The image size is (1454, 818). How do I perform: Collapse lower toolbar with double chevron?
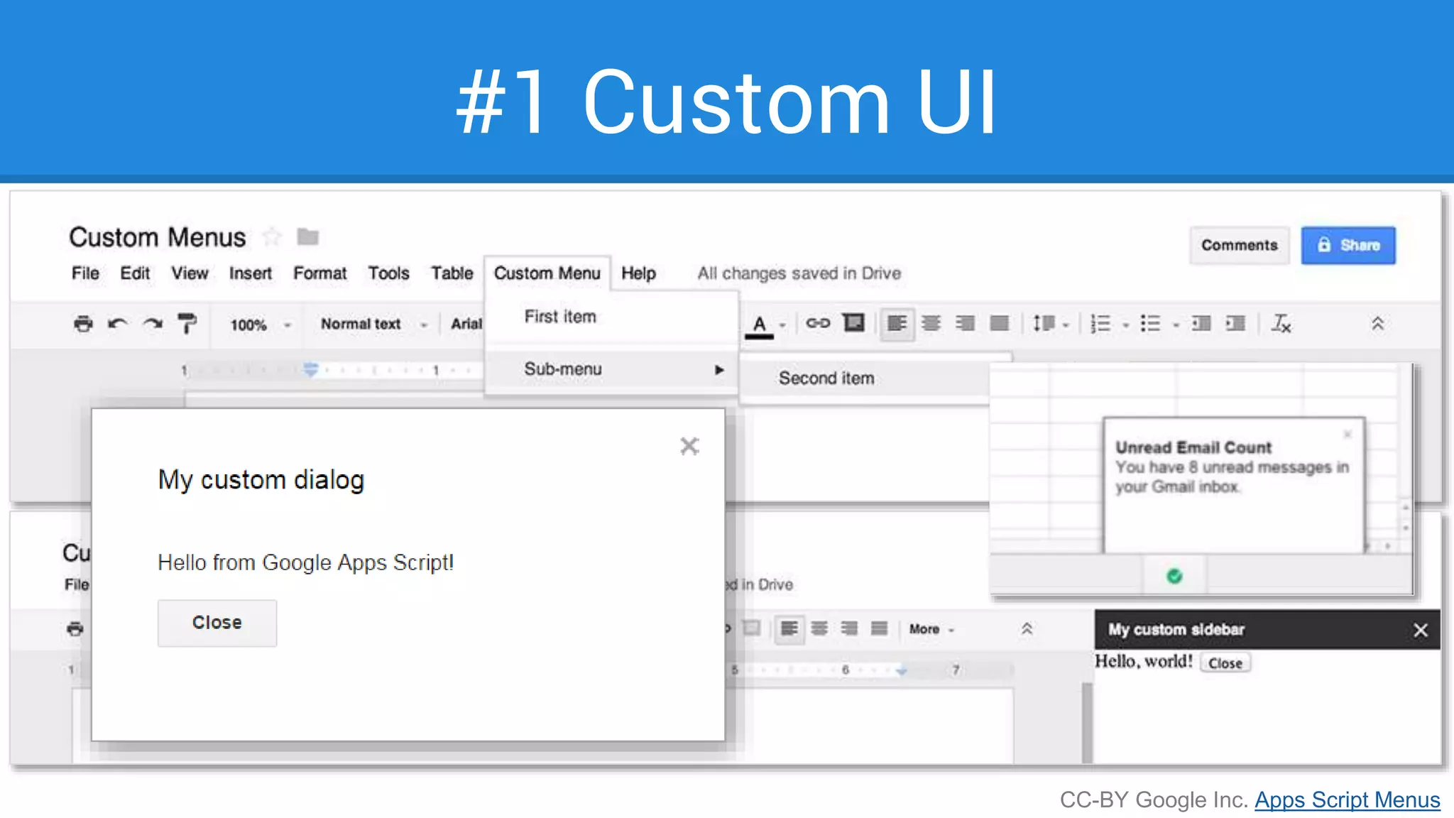1027,628
